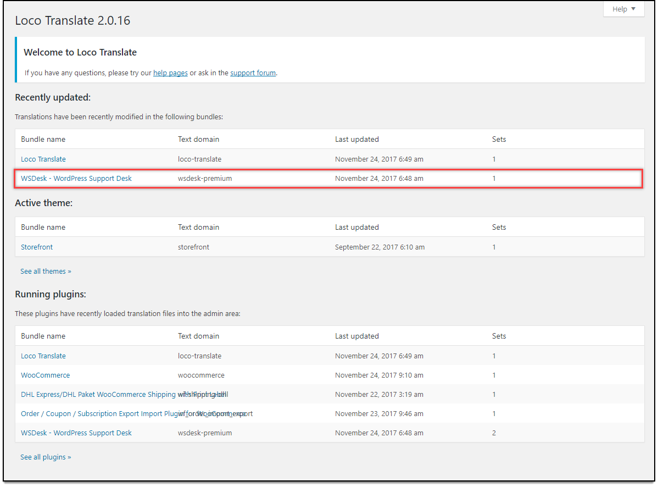
Task: Open Loco Translate bundle under Recently updated
Action: pos(43,159)
